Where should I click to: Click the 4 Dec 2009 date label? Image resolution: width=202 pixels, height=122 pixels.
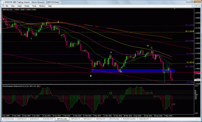coord(6,116)
